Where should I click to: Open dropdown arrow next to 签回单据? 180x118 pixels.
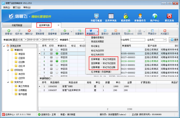point(71,32)
